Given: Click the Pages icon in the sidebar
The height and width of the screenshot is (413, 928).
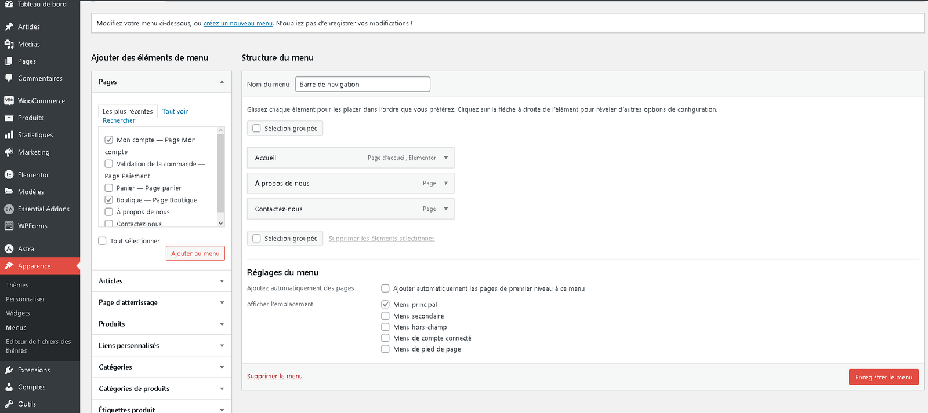Looking at the screenshot, I should 9,61.
